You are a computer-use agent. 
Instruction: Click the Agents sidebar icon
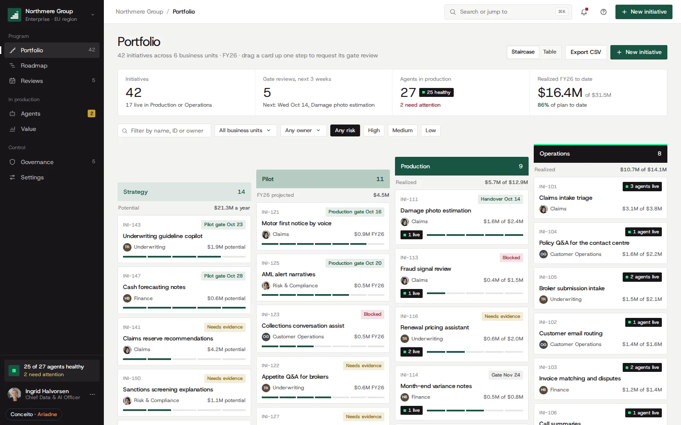pos(12,113)
